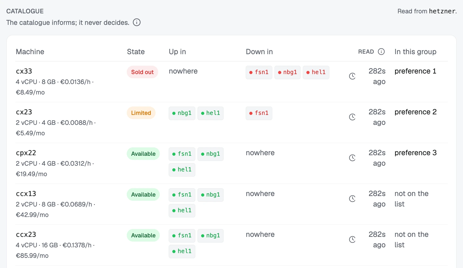This screenshot has height=268, width=463.
Task: Click the 'Machine' column header
Action: [x=30, y=52]
